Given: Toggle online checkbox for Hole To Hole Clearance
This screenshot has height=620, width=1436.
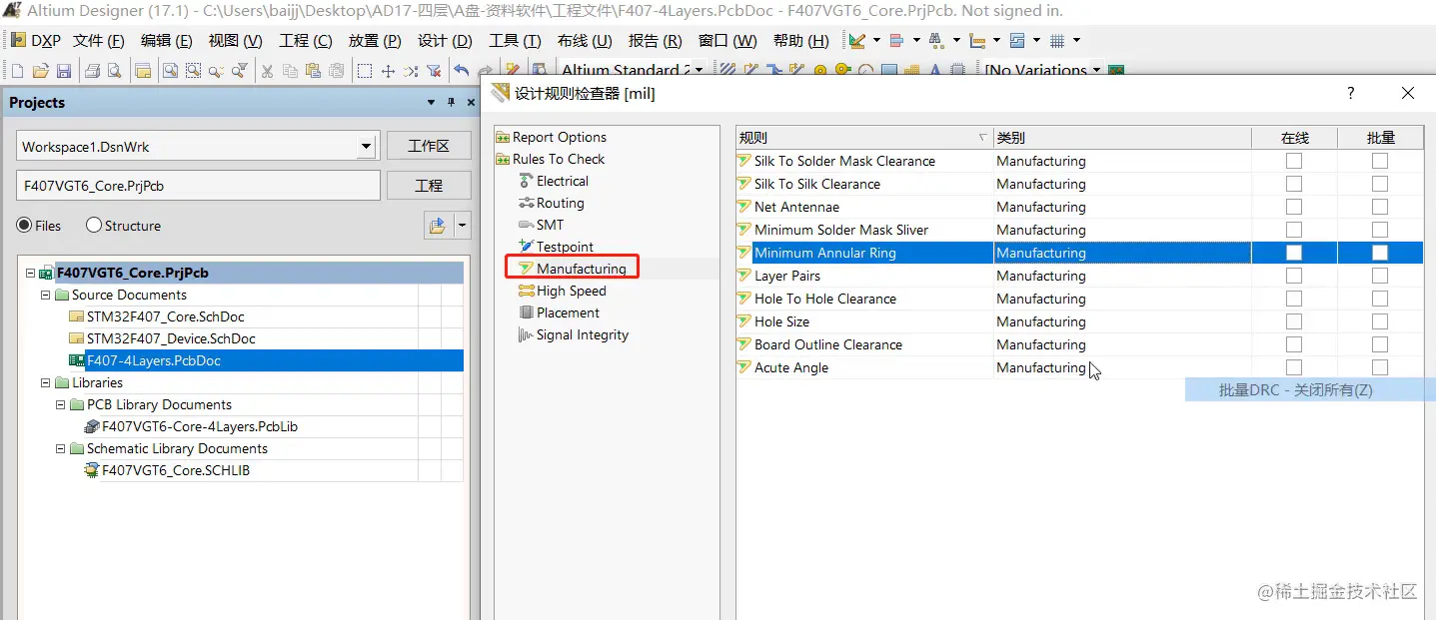Looking at the screenshot, I should click(x=1294, y=299).
